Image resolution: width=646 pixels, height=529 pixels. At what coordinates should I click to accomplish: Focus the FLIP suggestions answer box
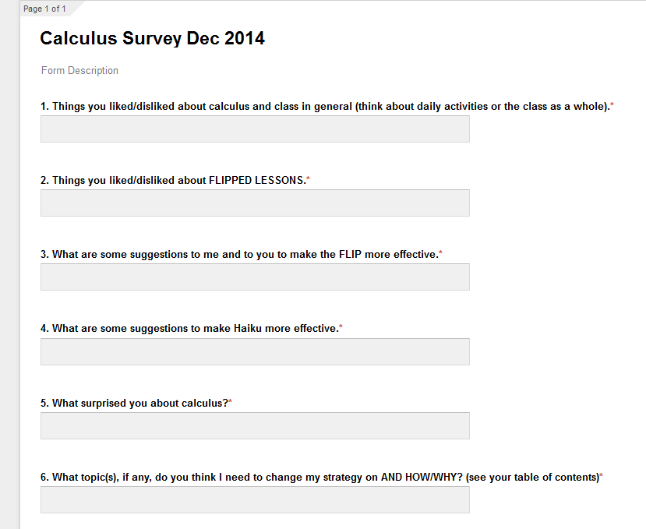tap(255, 277)
